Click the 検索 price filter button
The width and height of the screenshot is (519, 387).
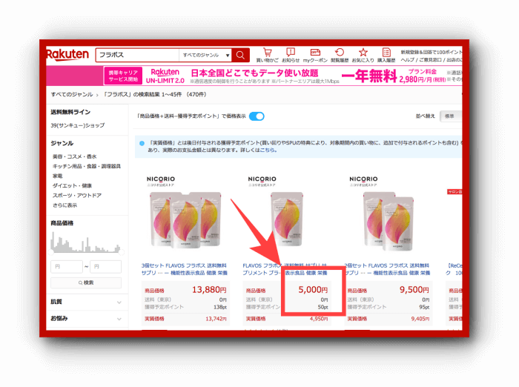[85, 282]
